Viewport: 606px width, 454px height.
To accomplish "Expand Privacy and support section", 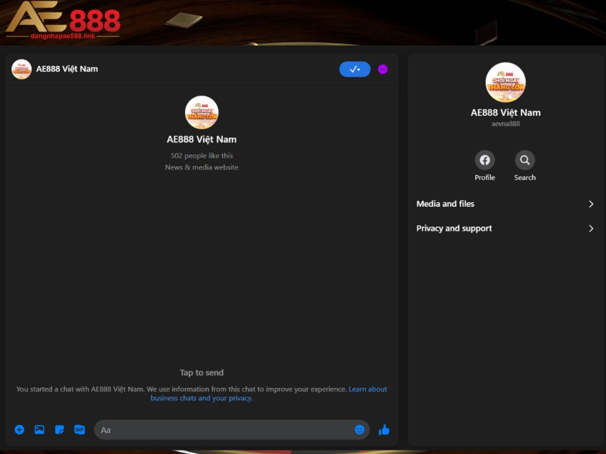I will click(505, 229).
